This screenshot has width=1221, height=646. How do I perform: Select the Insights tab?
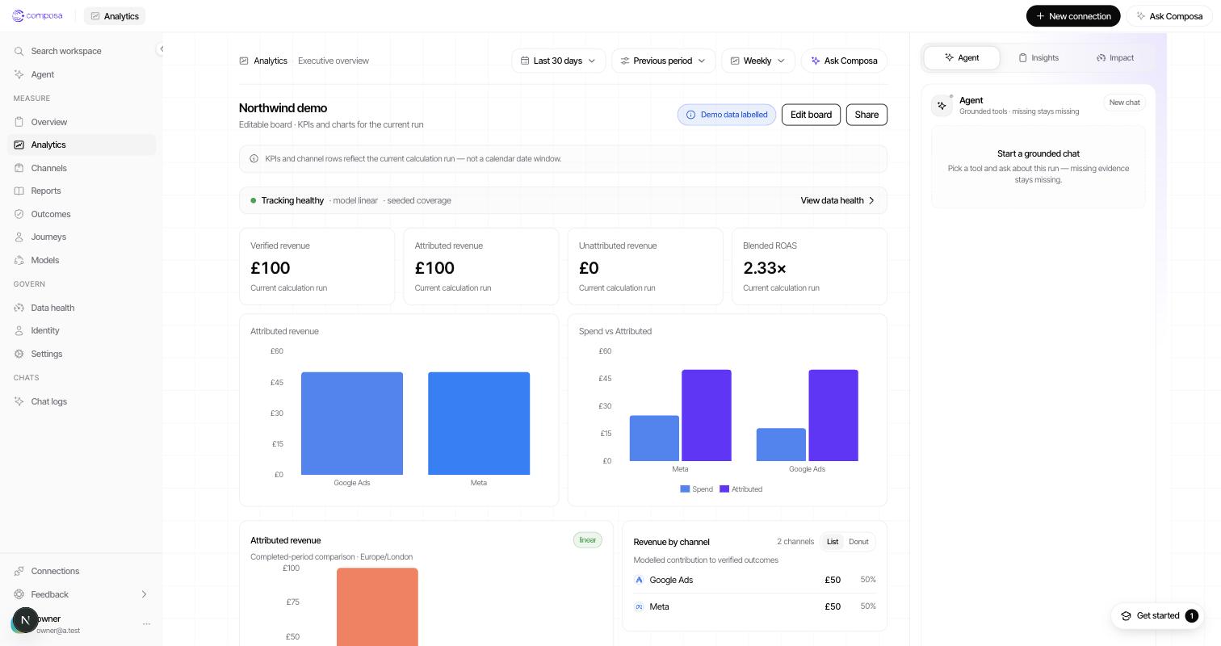[1038, 58]
